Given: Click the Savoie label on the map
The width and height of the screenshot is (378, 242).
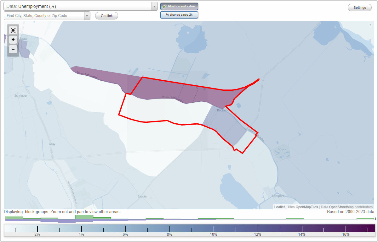Looking at the screenshot, I should coord(142,196).
